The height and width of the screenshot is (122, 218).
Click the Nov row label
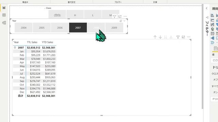click(22, 88)
